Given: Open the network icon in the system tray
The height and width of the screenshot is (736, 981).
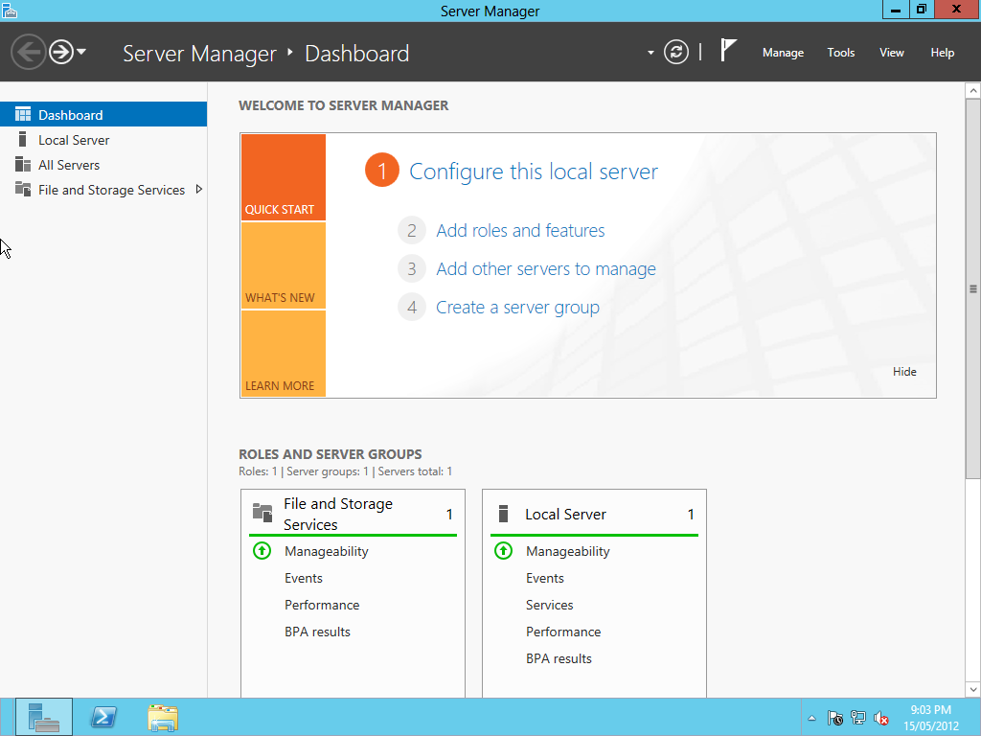Looking at the screenshot, I should pos(859,717).
